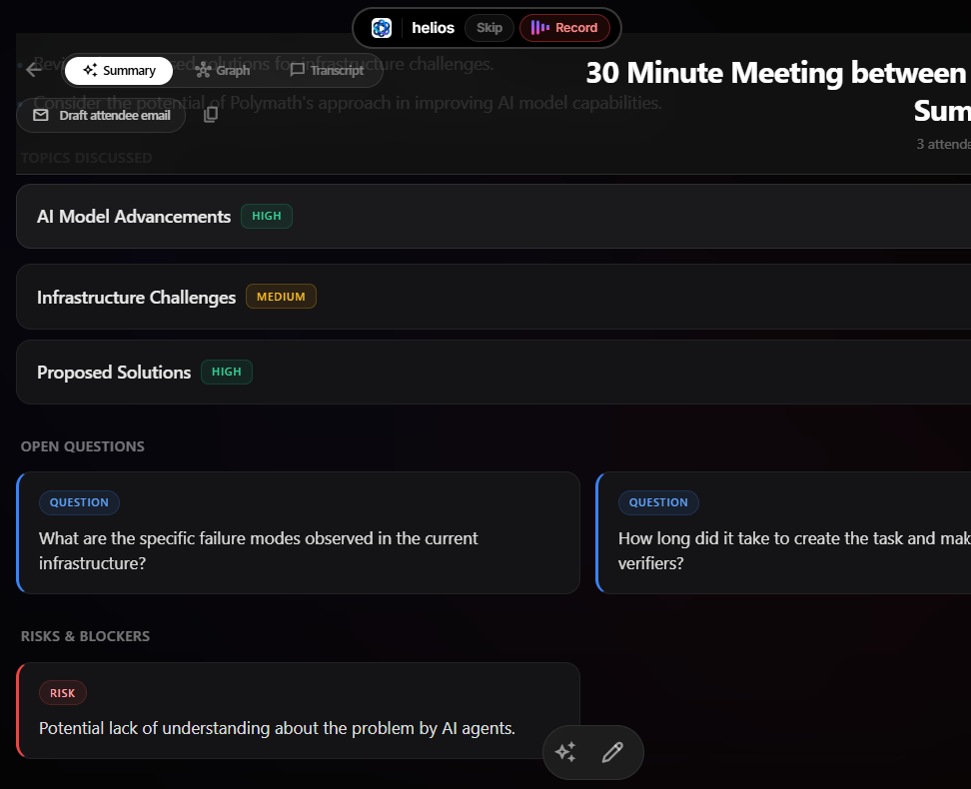Click the AI sparkle icon in floating toolbar
Viewport: 971px width, 789px height.
(x=565, y=752)
